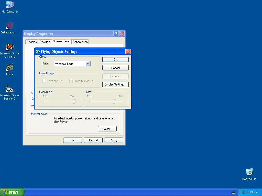Viewport: 262px width, 196px height.
Task: Click OK in Display Properties window
Action: tap(72, 140)
